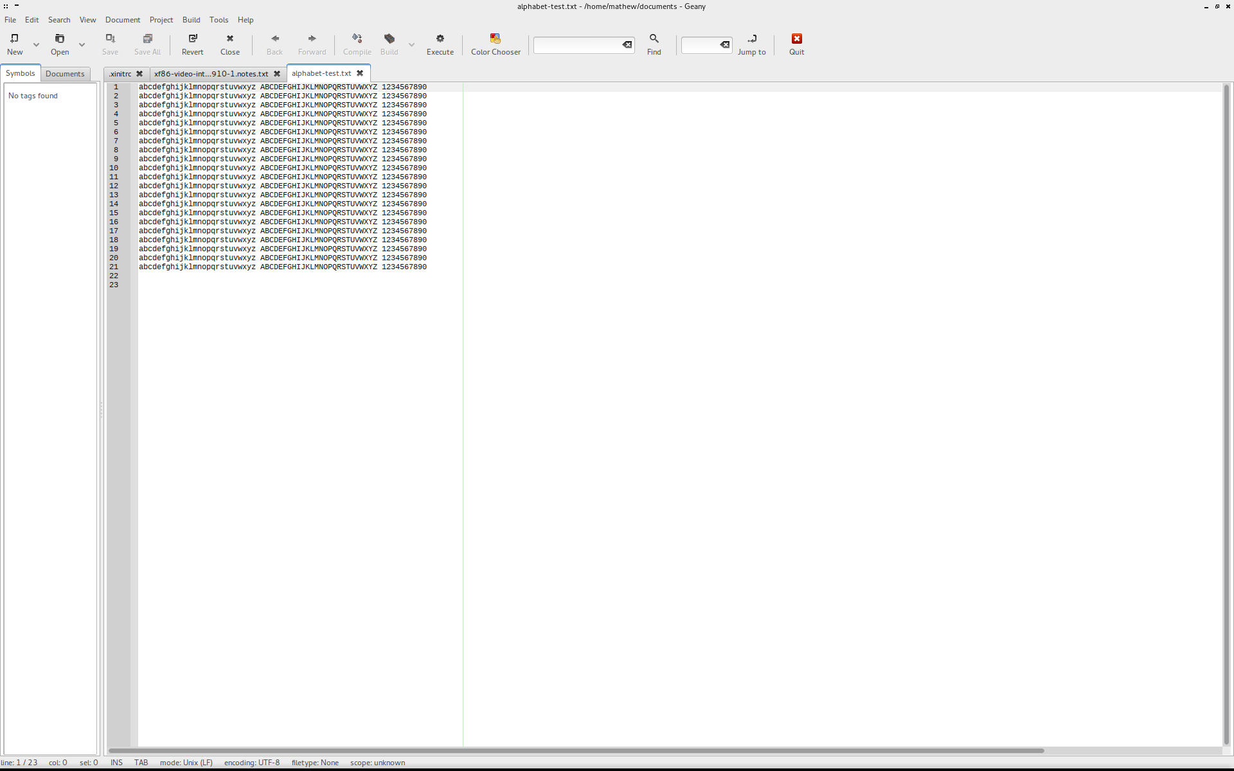Expand the Open recent files dropdown arrow
1234x771 pixels.
click(82, 45)
